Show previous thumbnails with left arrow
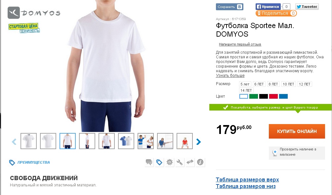 pyautogui.click(x=14, y=142)
